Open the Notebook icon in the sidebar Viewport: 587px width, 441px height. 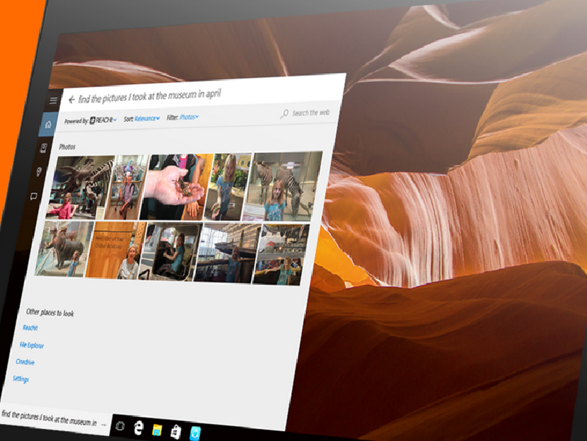(44, 147)
